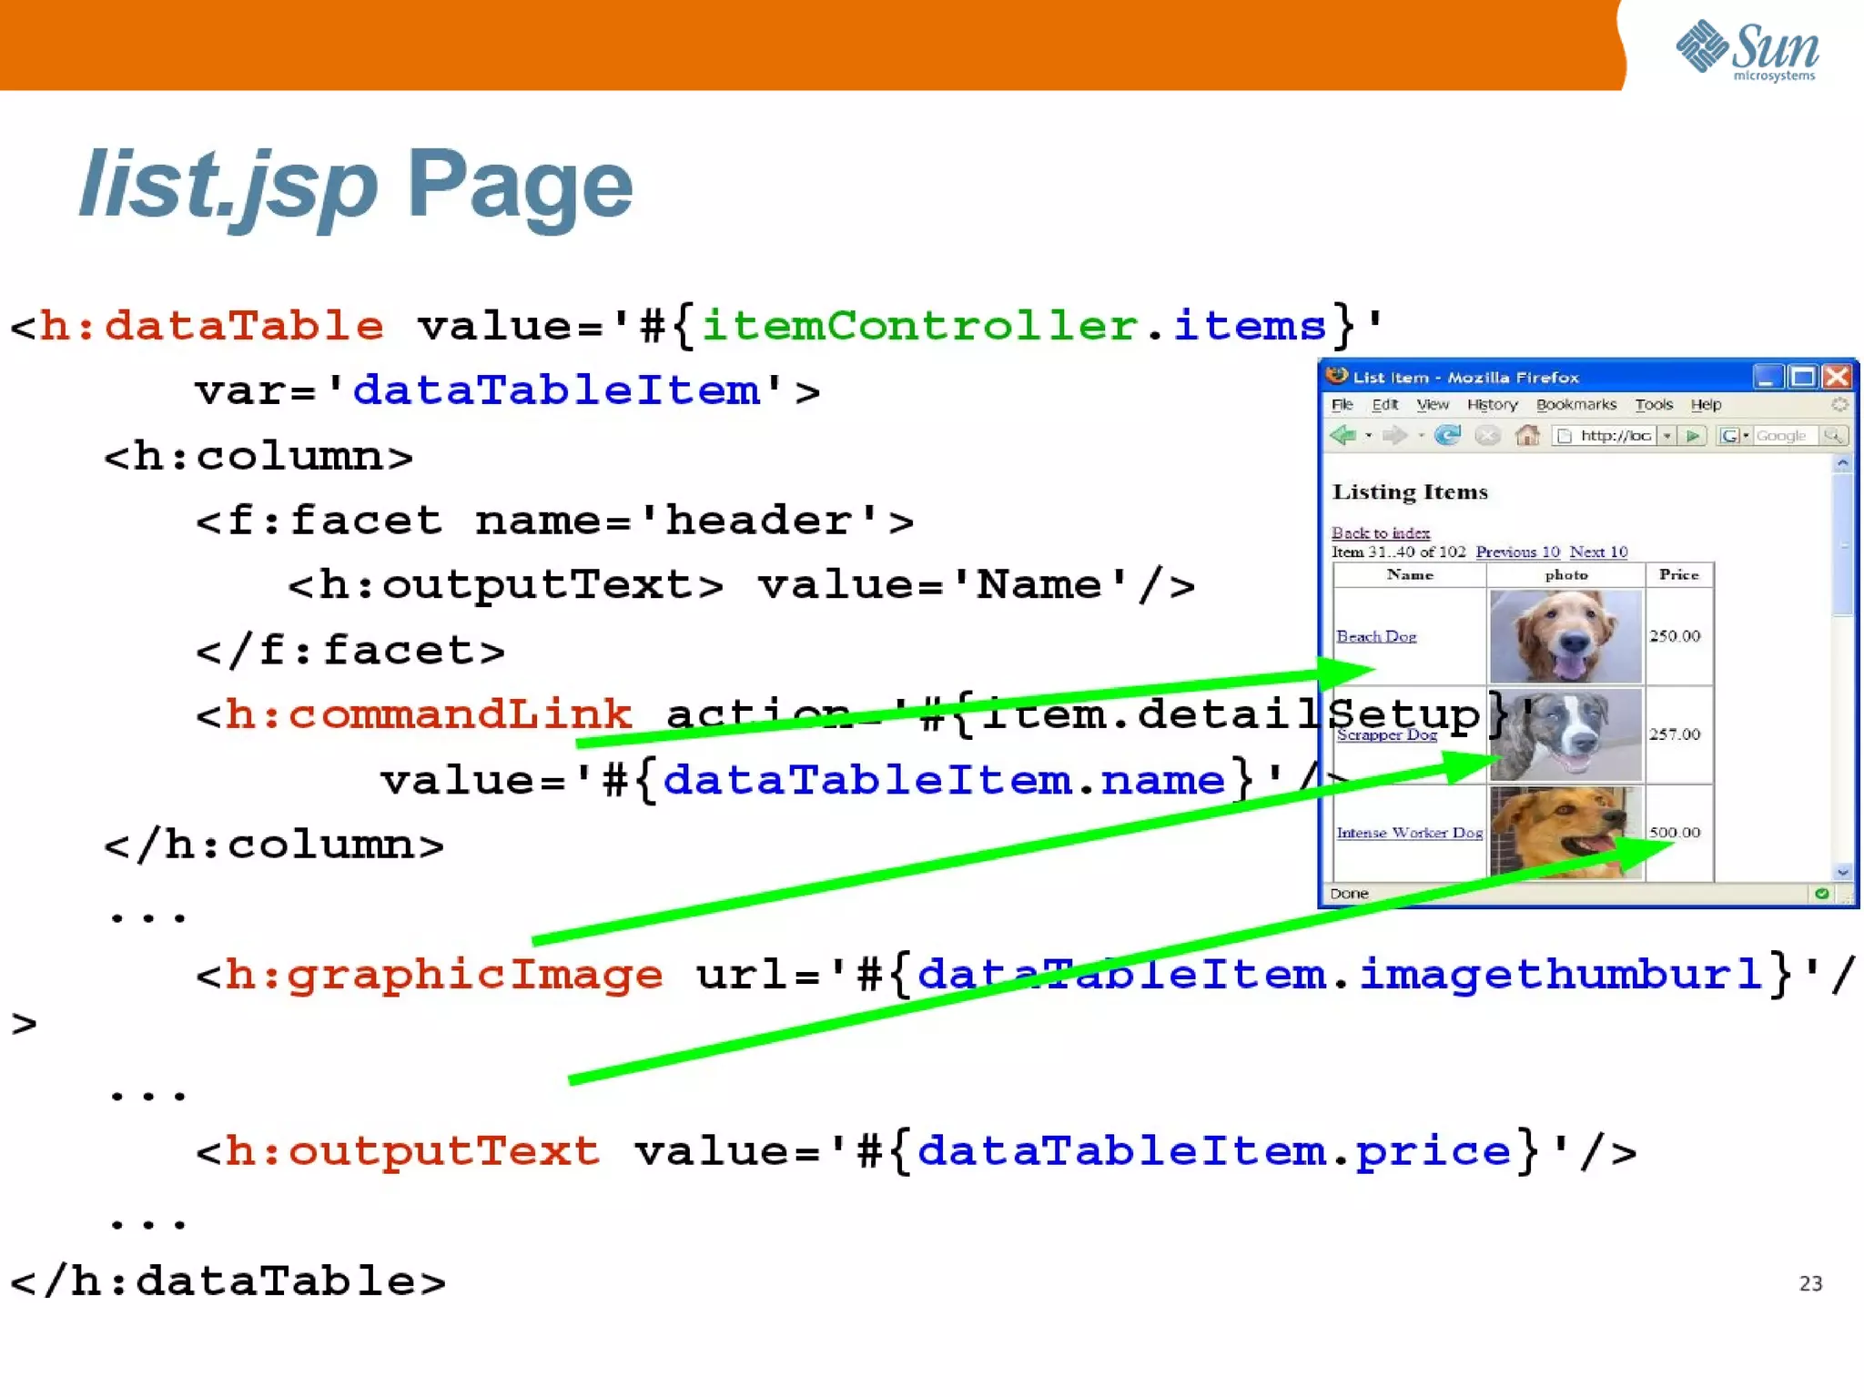Open the History menu

[x=1492, y=405]
